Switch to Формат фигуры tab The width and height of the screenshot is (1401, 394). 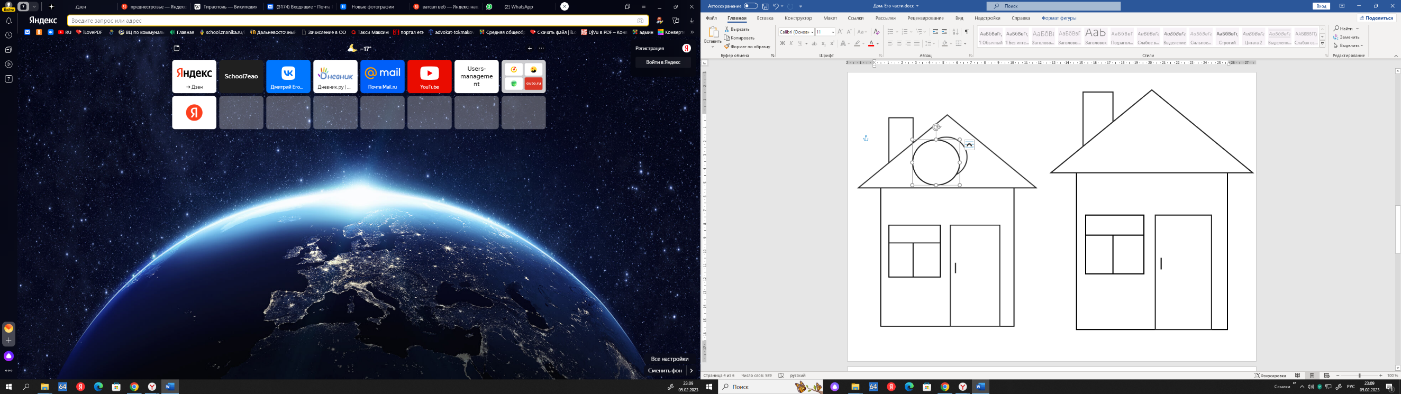[x=1059, y=18]
